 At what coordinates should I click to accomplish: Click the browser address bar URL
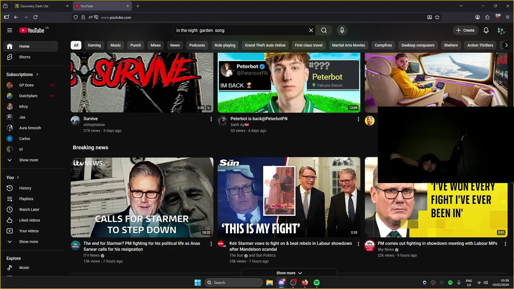(x=116, y=17)
